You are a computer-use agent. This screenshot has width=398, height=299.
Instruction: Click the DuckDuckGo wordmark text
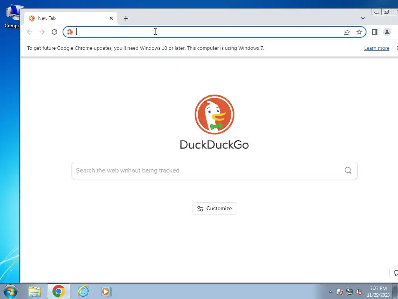coord(215,145)
